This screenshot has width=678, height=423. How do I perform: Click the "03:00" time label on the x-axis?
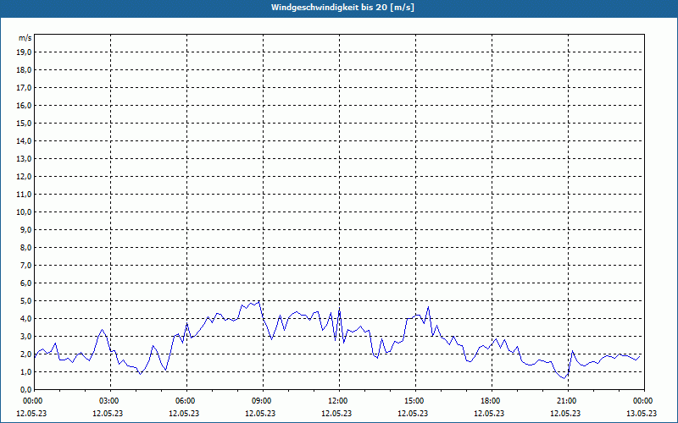(108, 401)
